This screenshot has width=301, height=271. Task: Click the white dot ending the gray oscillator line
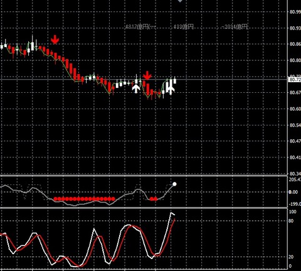tap(174, 184)
